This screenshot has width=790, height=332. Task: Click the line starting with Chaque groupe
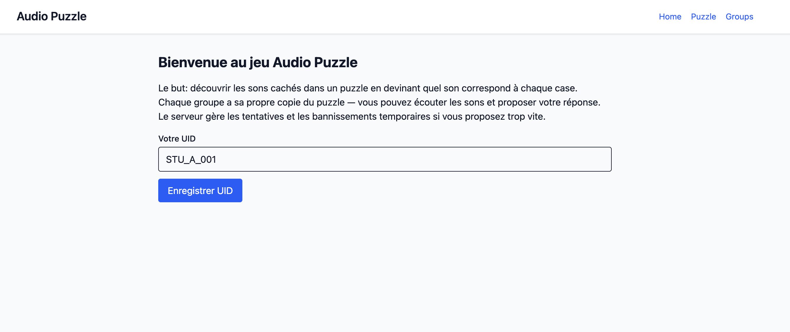[379, 102]
